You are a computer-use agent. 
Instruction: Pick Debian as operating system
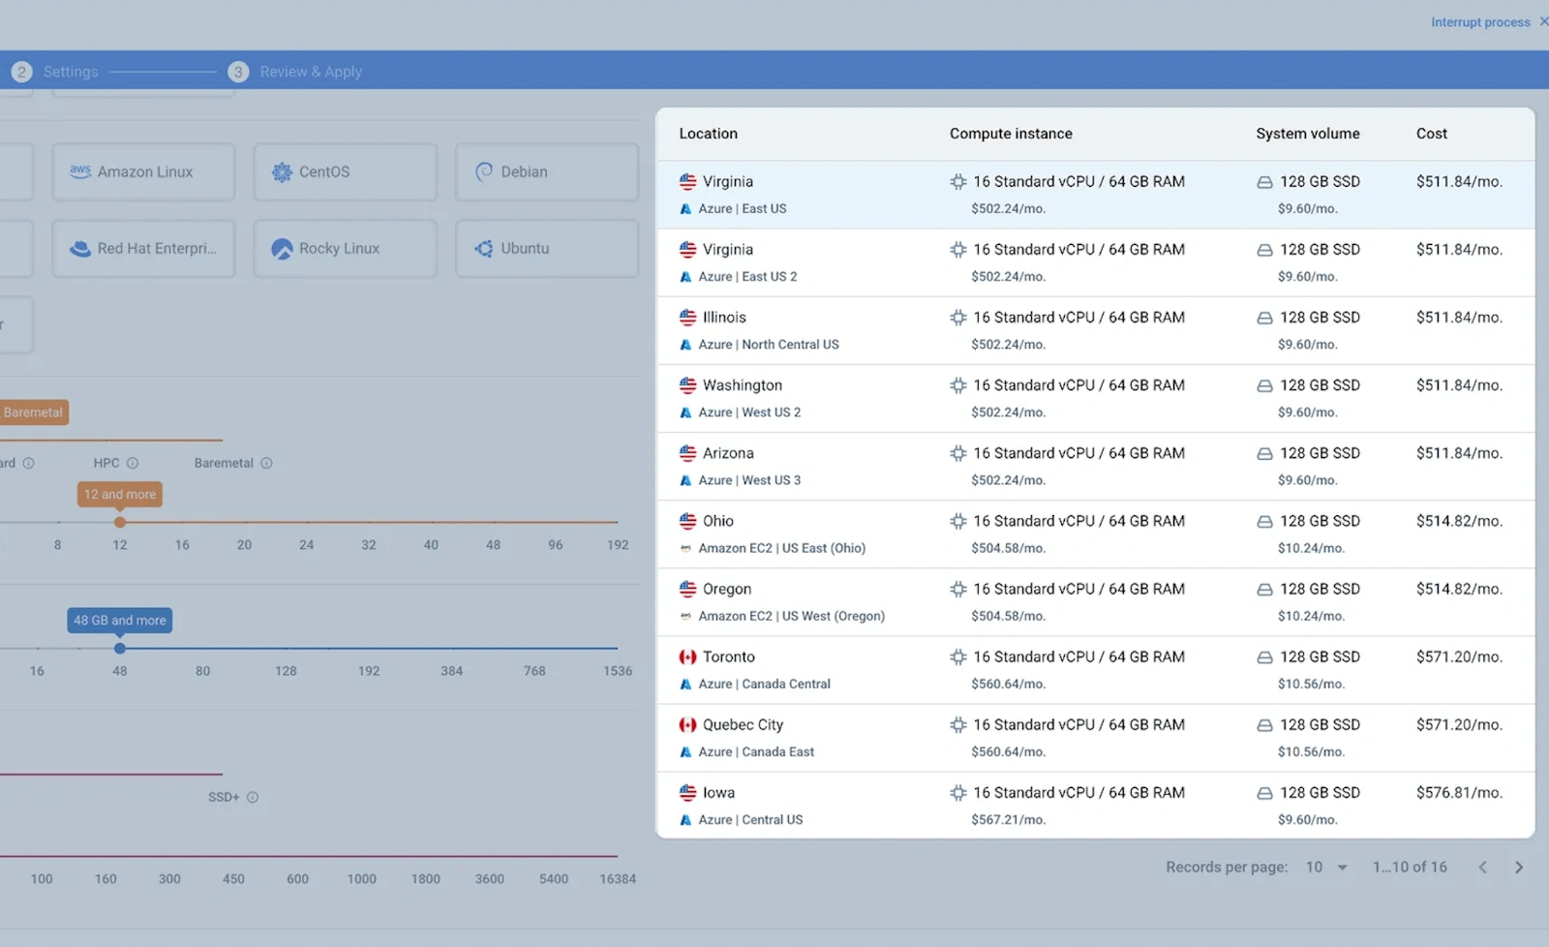click(547, 171)
